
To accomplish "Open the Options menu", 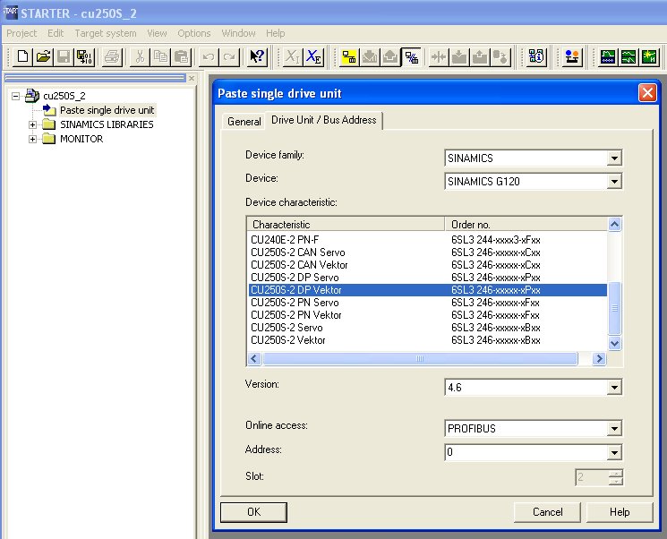I will click(194, 33).
